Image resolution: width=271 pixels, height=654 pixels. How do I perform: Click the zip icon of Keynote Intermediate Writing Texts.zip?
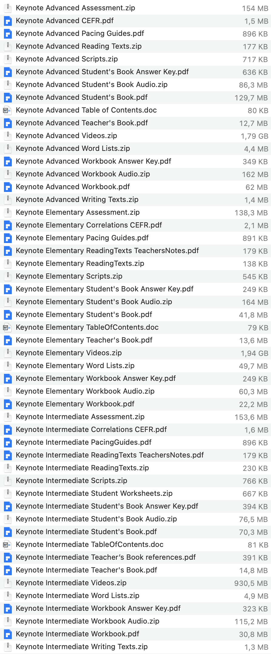point(8,647)
